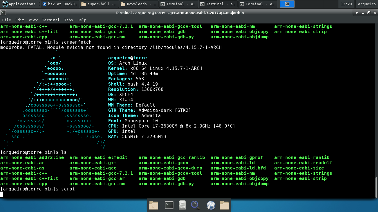The width and height of the screenshot is (378, 212).
Task: Switch to the bz2 at DuckDuckGo browser window
Action: (x=60, y=4)
